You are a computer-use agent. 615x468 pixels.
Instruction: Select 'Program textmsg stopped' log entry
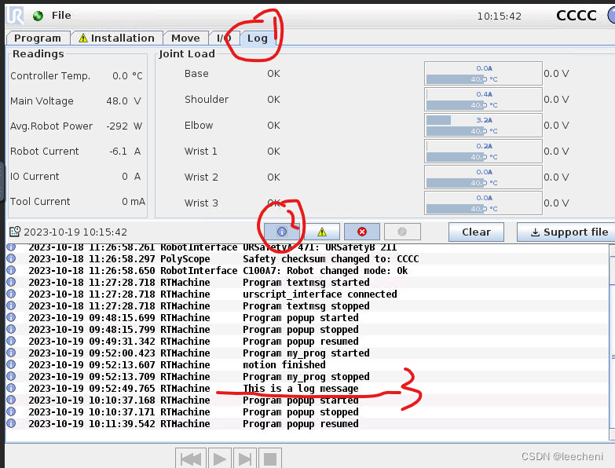307,306
